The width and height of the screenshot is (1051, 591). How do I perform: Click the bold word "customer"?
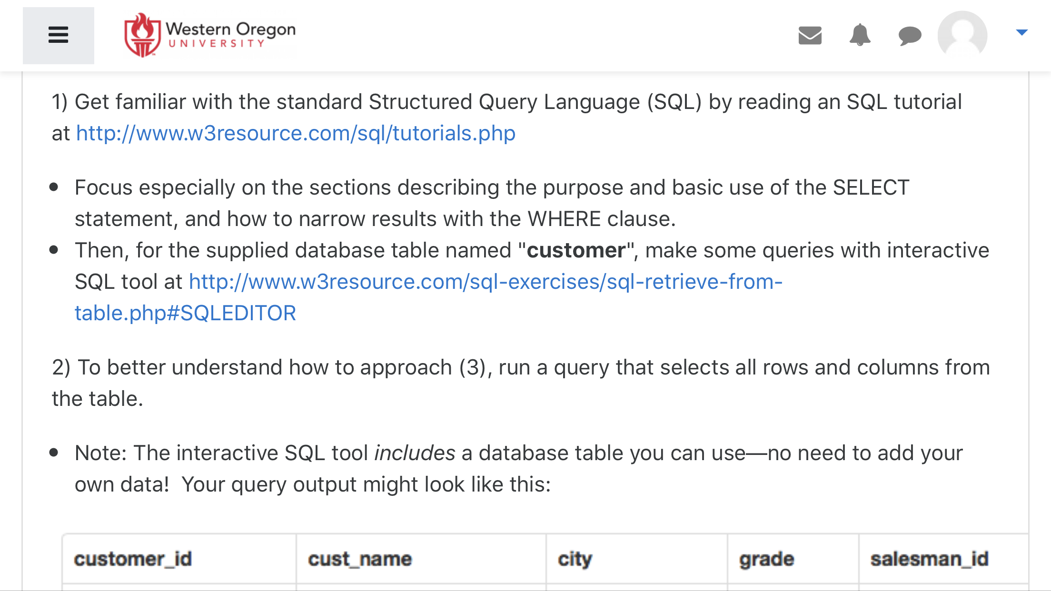[x=576, y=250]
